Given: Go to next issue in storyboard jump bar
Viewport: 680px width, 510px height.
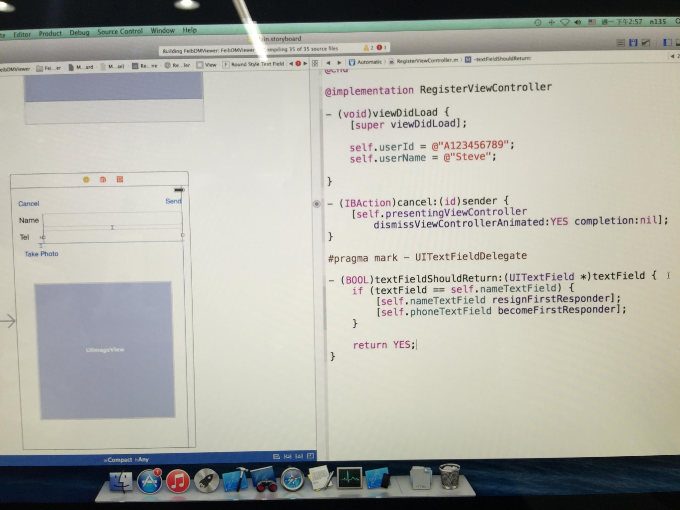Looking at the screenshot, I should (305, 63).
